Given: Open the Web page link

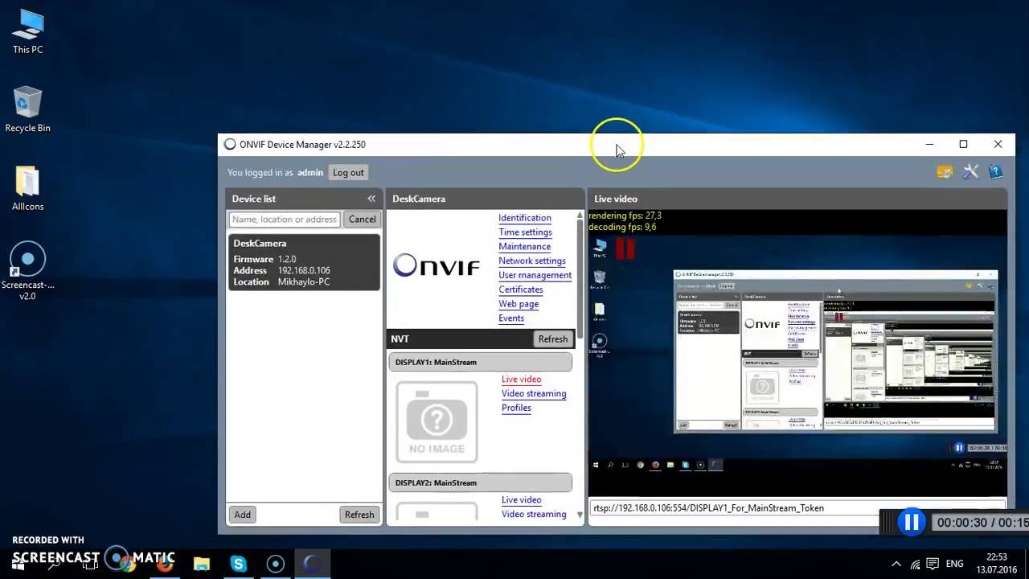Looking at the screenshot, I should pos(519,304).
